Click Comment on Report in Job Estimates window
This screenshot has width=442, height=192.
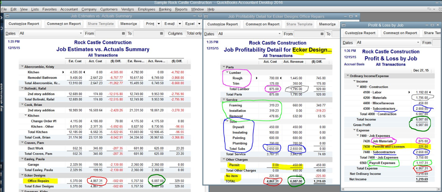pos(64,24)
